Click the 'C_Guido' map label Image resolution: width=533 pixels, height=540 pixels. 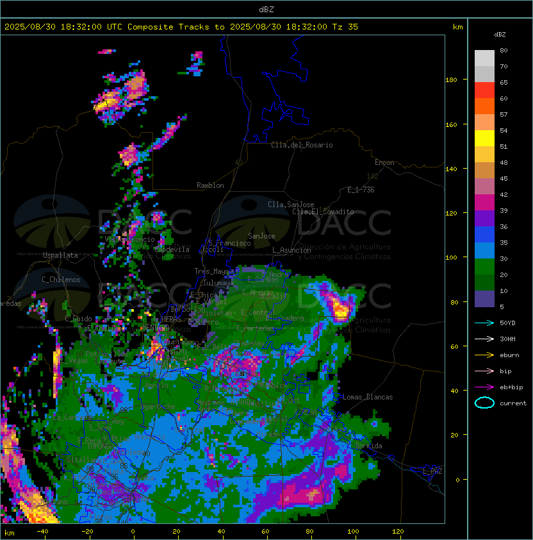click(x=78, y=319)
